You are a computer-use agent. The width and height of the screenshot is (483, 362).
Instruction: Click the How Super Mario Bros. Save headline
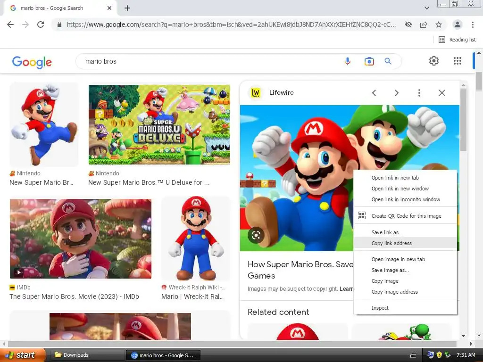[300, 270]
